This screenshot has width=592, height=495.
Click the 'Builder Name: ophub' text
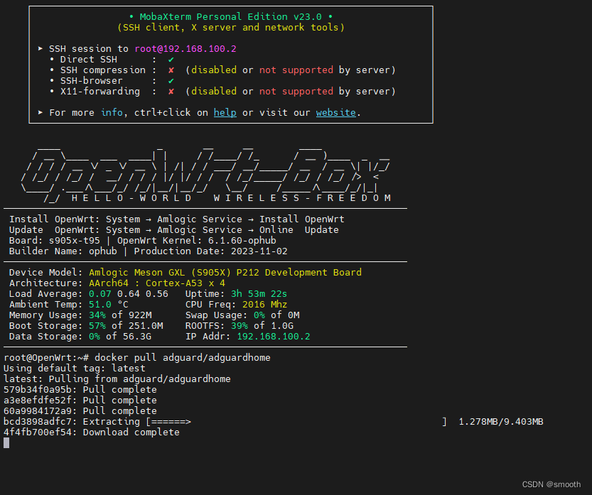pyautogui.click(x=63, y=251)
